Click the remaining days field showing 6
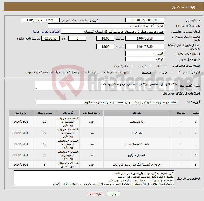 (77, 38)
